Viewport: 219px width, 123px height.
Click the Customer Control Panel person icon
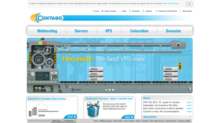click(x=156, y=11)
